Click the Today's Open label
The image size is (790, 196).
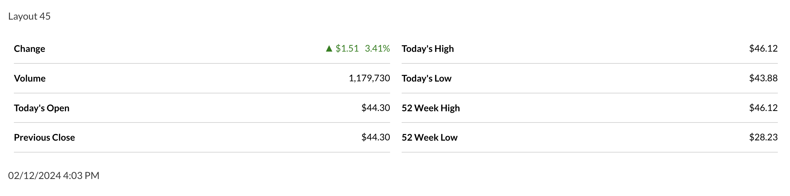[42, 108]
